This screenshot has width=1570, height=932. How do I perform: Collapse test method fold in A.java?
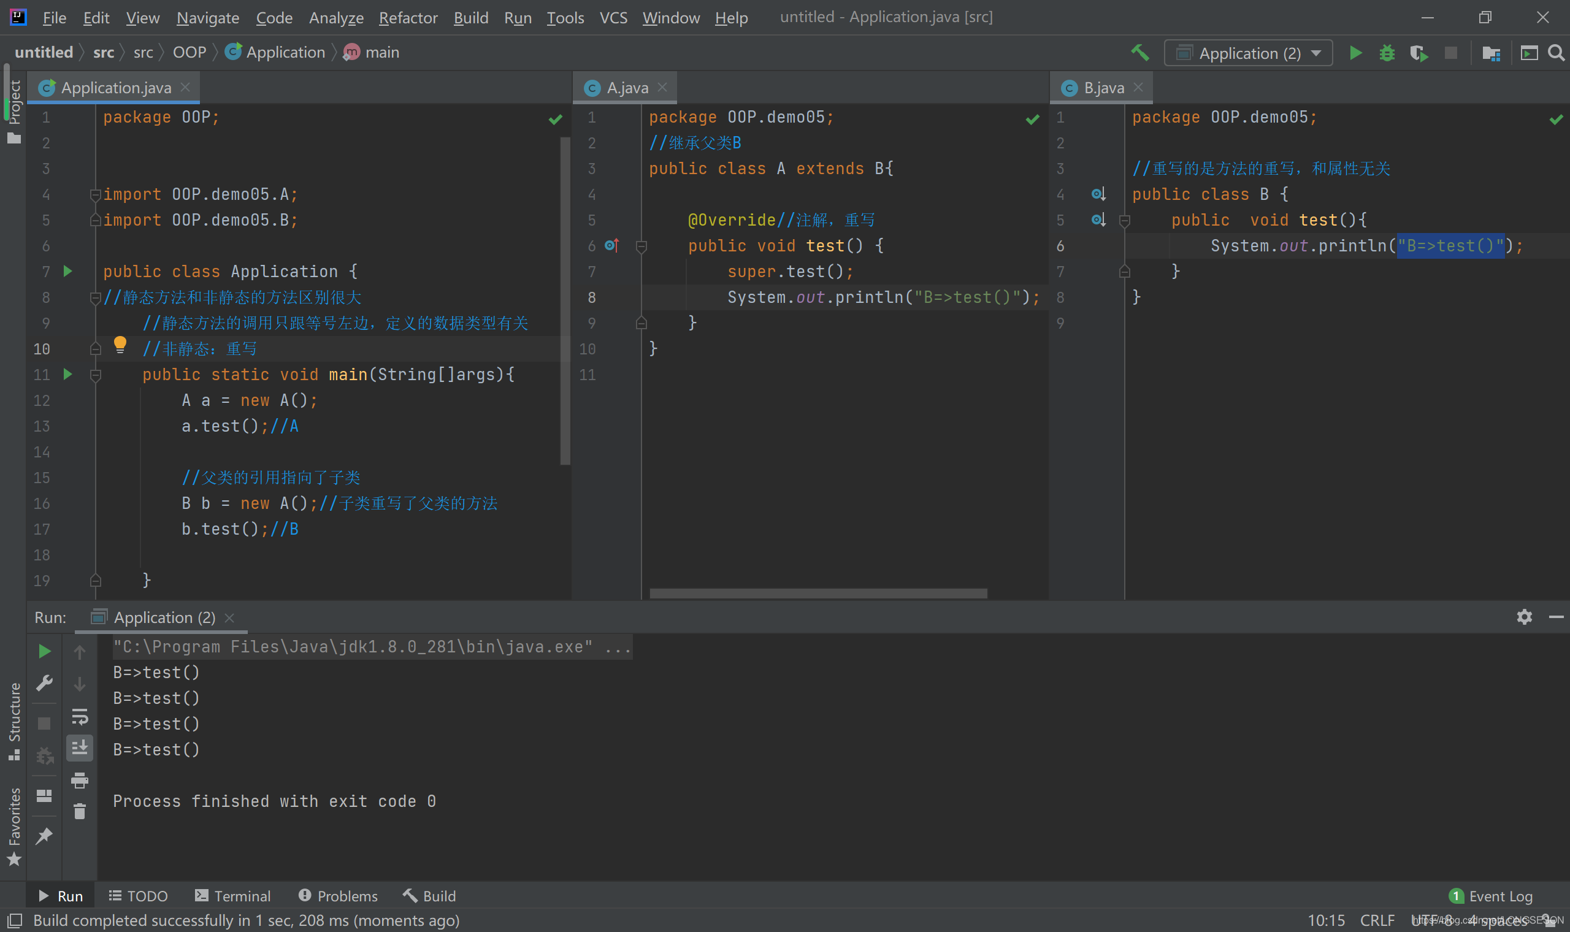(x=641, y=247)
